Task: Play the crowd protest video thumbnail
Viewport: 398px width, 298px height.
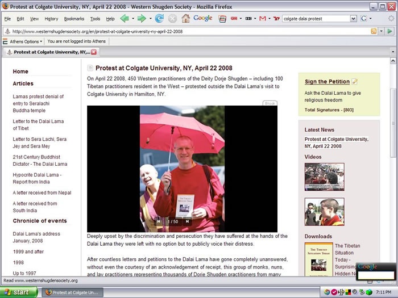Action: coord(325,177)
